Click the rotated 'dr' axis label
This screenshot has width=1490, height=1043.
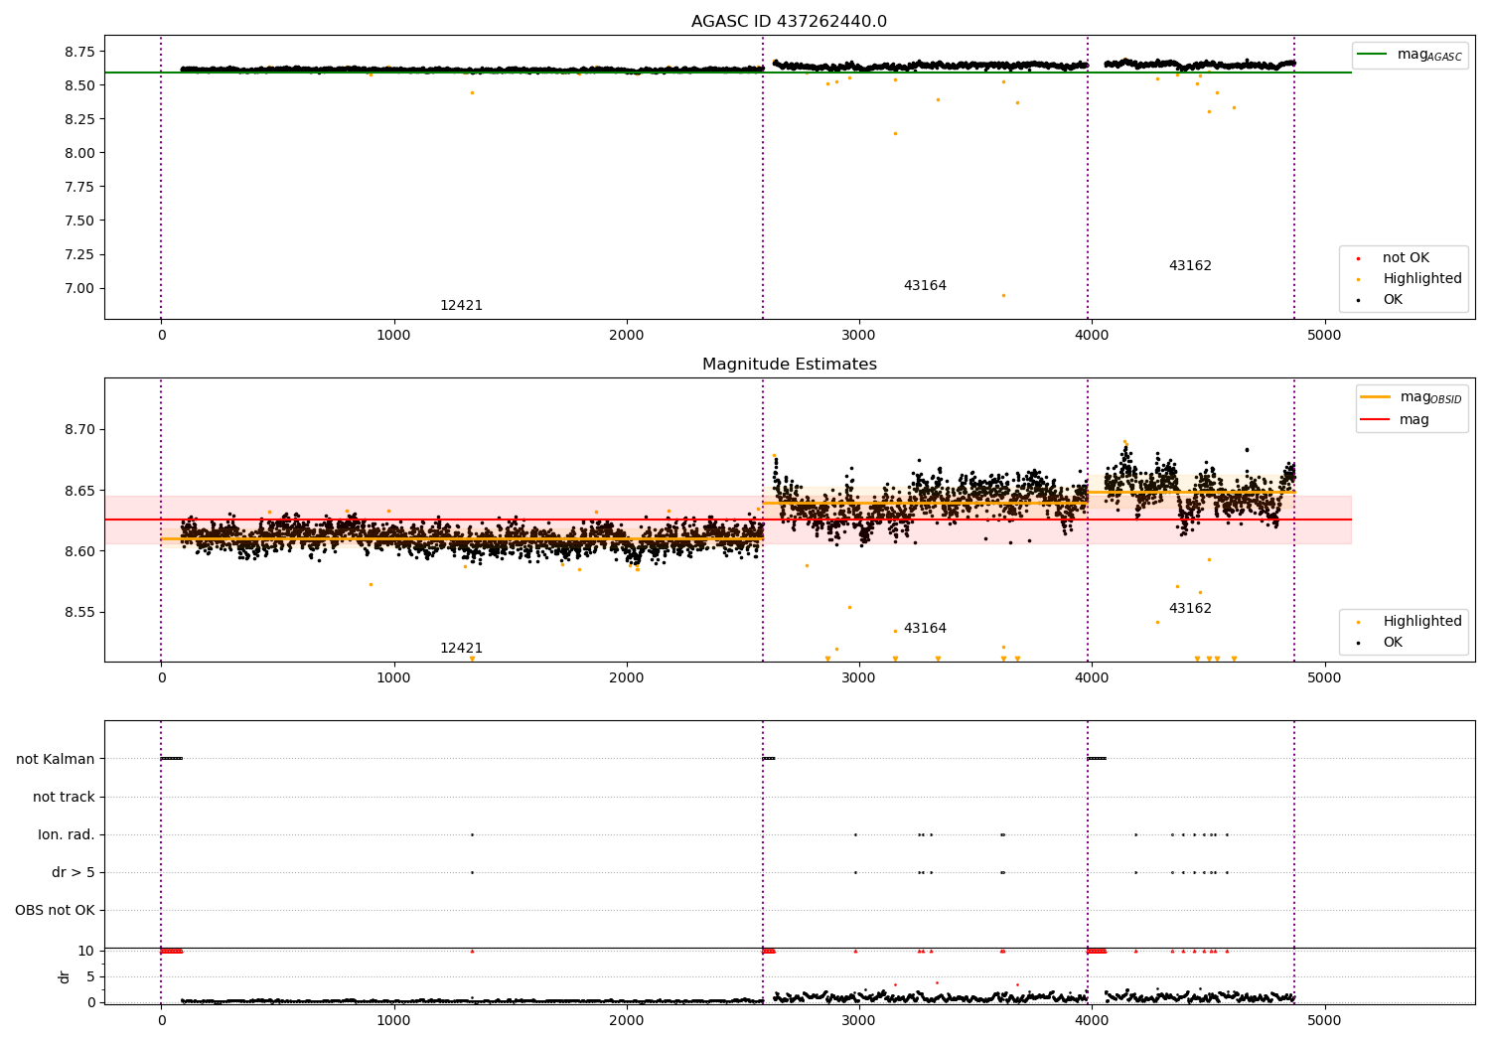click(65, 976)
